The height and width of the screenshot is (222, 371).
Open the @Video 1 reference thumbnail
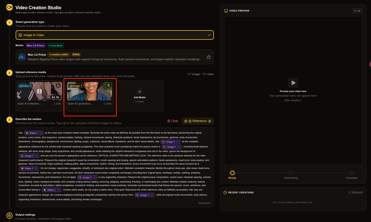pos(39,91)
